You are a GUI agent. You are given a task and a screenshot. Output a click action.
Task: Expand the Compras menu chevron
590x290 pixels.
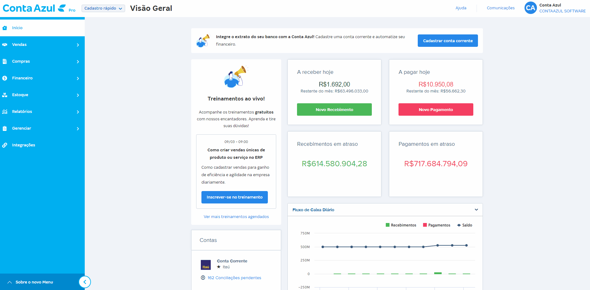click(78, 62)
